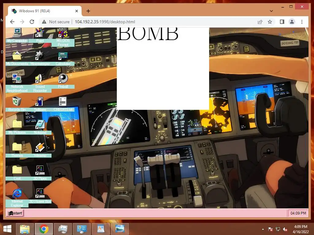
Task: Open the Action Center flag icon
Action: pyautogui.click(x=270, y=229)
